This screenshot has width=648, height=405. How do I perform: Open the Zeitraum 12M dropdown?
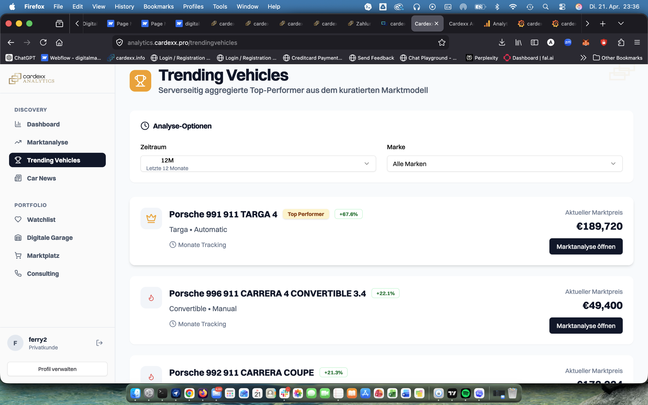(258, 163)
